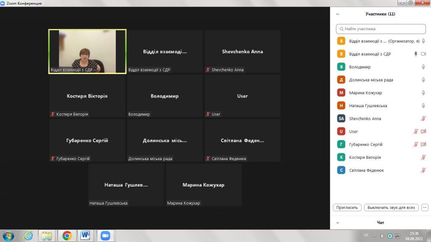
Task: Click the muted microphone icon for Shevchenko Anna
Action: pos(423,118)
